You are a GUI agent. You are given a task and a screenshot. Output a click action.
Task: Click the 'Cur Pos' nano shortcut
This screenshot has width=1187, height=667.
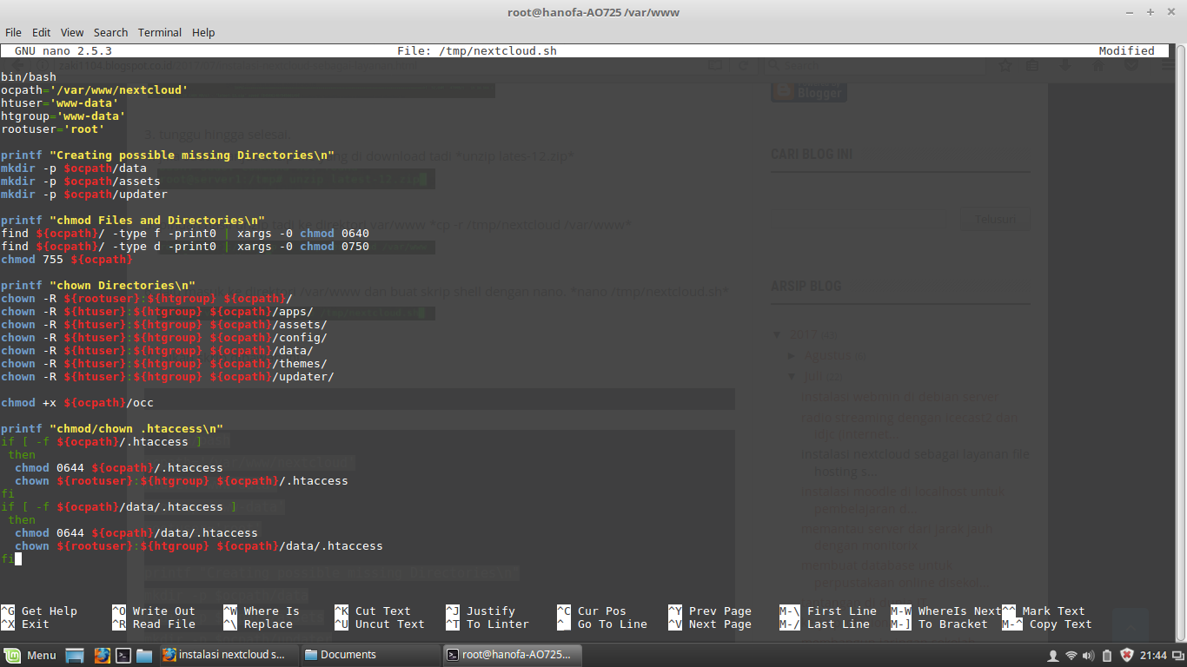click(592, 611)
